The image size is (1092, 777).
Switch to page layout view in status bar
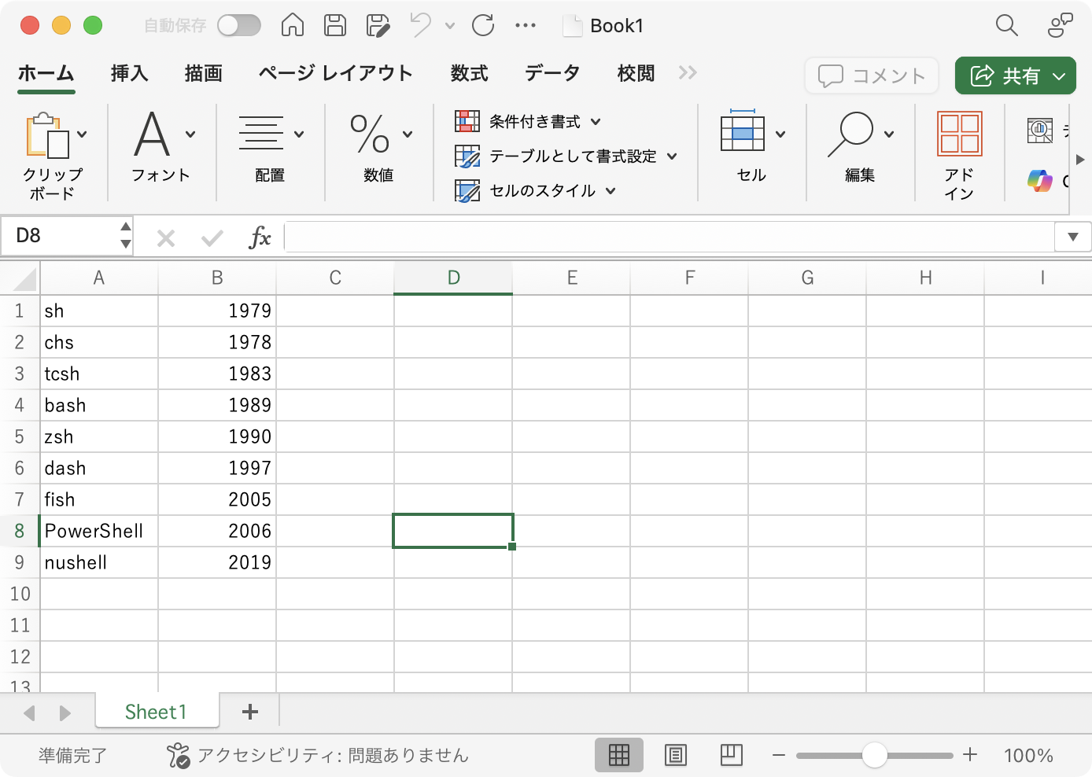[x=676, y=755]
